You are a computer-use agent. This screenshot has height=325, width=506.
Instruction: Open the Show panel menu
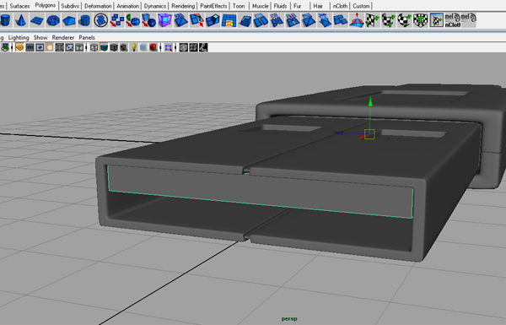40,37
